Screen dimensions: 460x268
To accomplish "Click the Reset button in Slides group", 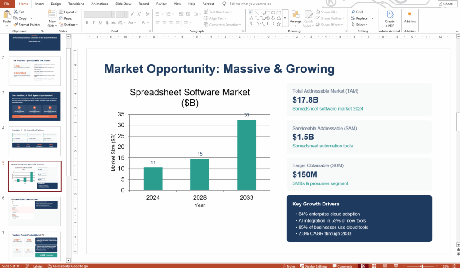I will 66,18.
